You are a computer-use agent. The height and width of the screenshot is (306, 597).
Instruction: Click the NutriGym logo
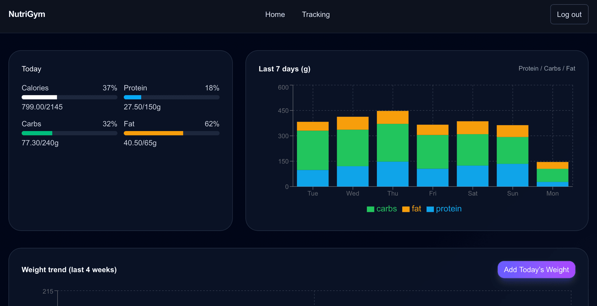pyautogui.click(x=26, y=14)
